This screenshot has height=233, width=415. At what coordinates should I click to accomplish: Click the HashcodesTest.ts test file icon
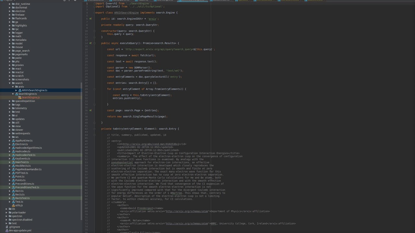click(x=13, y=155)
